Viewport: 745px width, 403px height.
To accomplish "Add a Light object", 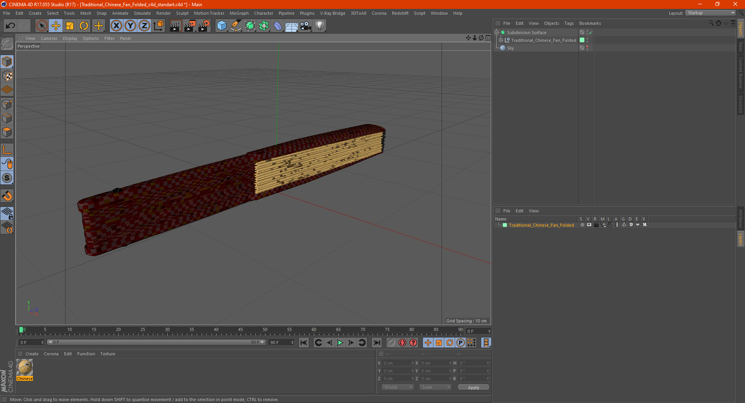I will click(320, 26).
